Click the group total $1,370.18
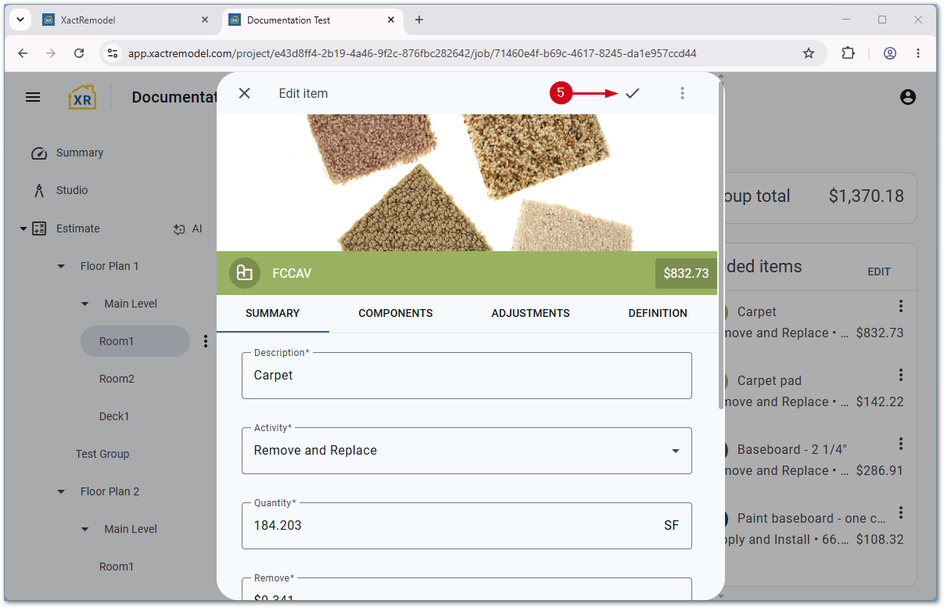944x608 pixels. pyautogui.click(x=866, y=196)
